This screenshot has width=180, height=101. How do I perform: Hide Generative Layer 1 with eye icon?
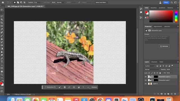(x=146, y=80)
